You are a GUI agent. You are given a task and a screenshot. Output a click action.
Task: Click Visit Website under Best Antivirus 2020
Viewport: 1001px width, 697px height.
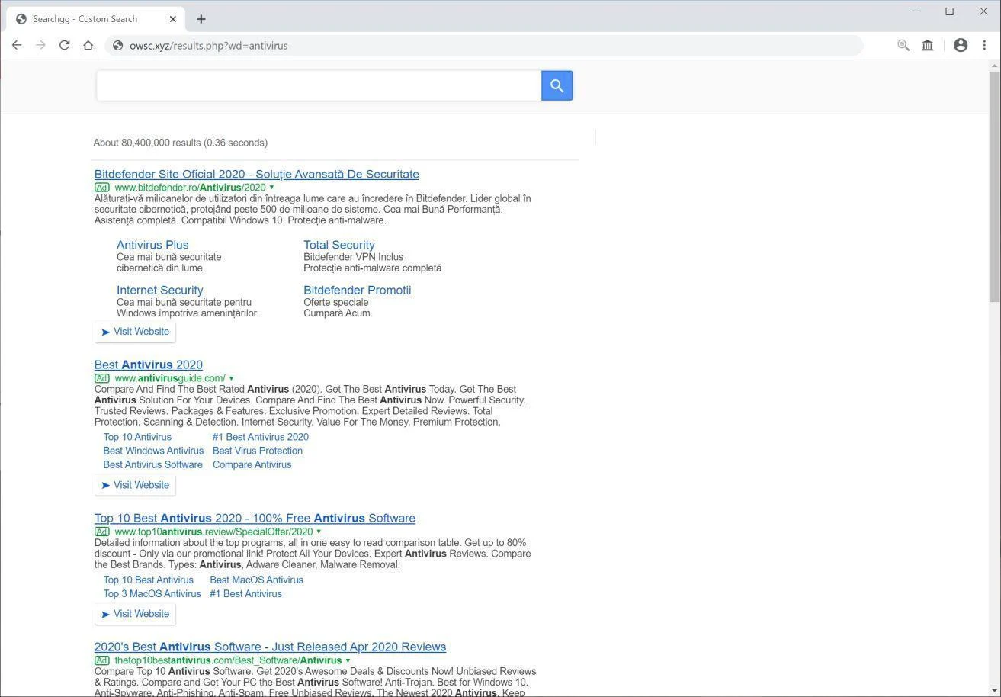click(x=136, y=485)
